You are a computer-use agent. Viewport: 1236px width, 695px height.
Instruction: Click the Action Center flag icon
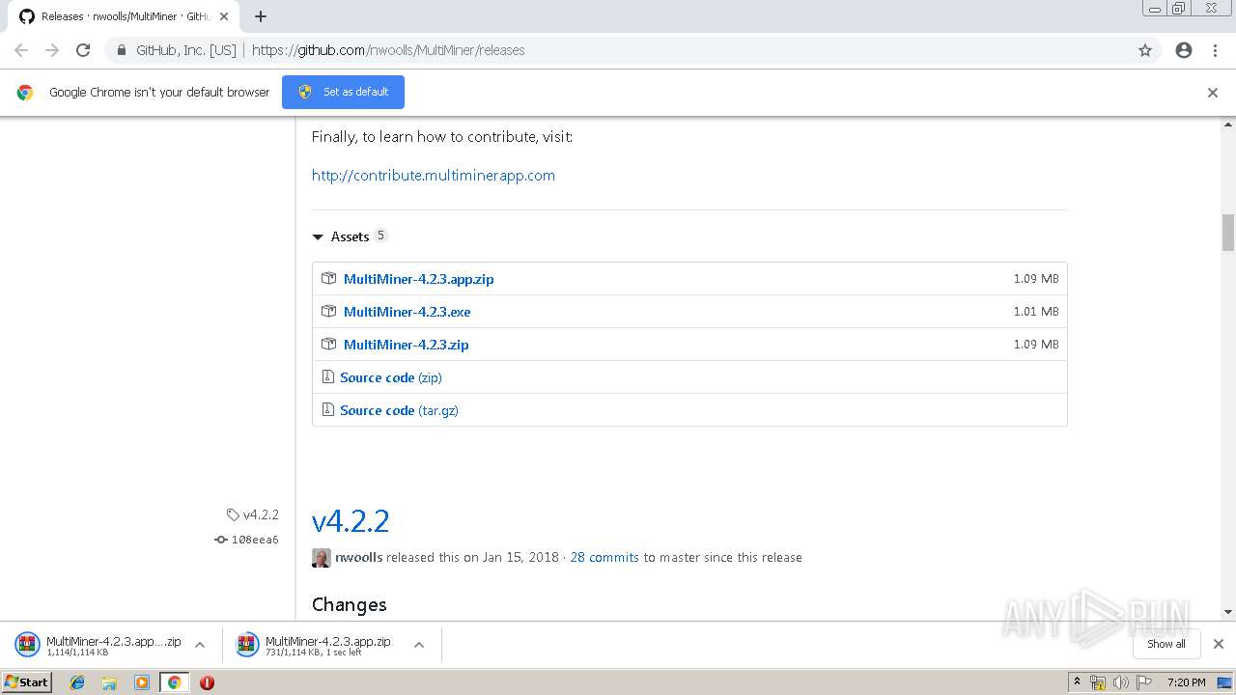(1143, 682)
